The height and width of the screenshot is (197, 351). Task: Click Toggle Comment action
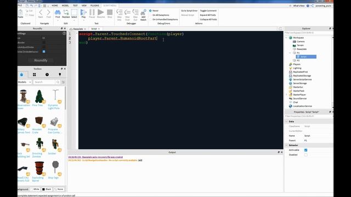coord(208,10)
